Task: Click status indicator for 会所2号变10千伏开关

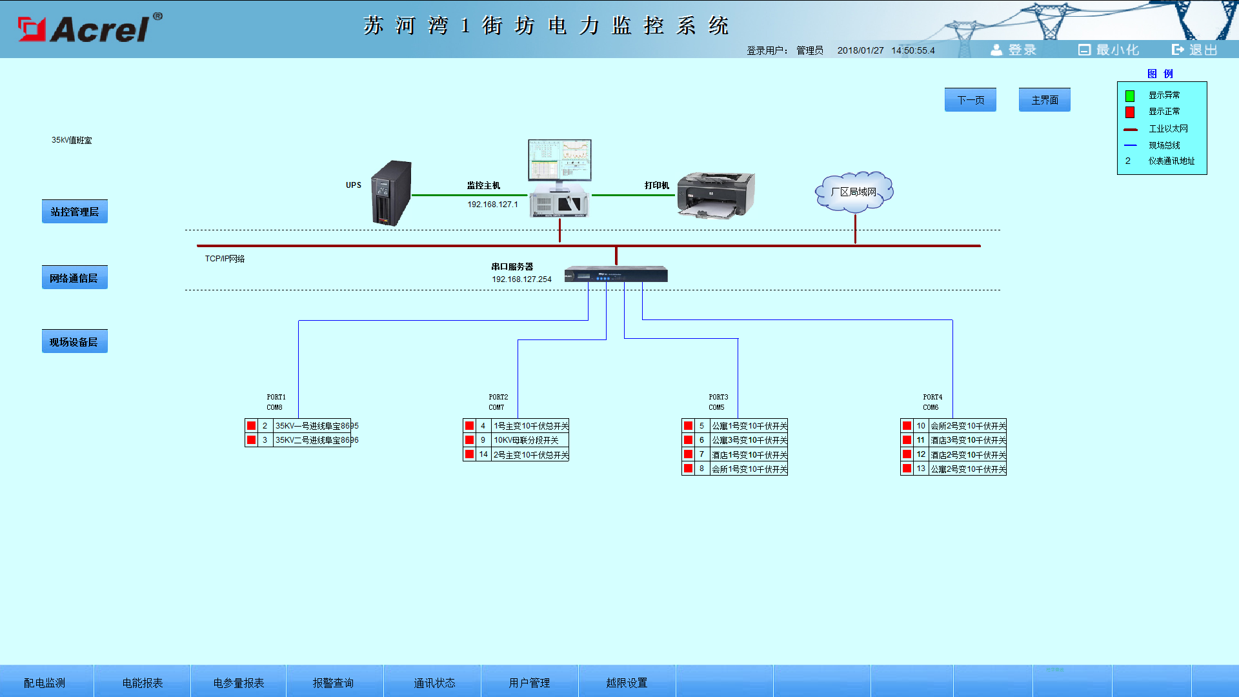Action: click(x=907, y=426)
